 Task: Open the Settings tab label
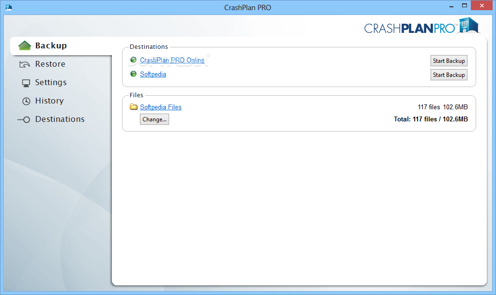(51, 82)
